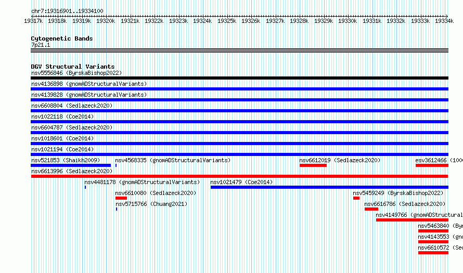Screen dimensions: 463x273
Task: Open nsv5715766 (Chuang2021) label
Action: coord(151,204)
